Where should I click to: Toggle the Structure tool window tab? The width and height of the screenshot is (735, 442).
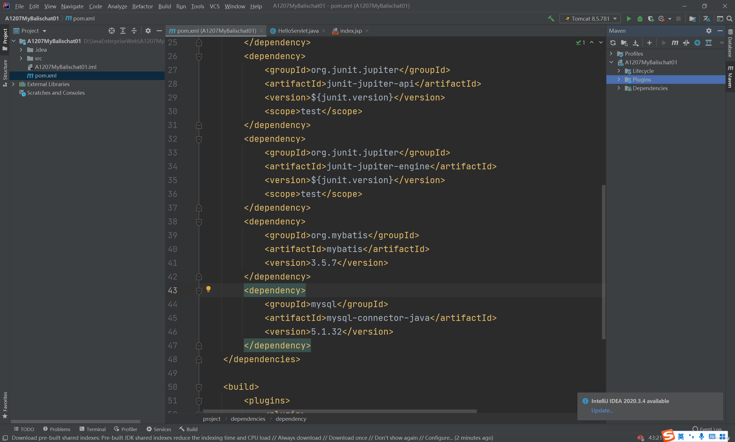[5, 73]
